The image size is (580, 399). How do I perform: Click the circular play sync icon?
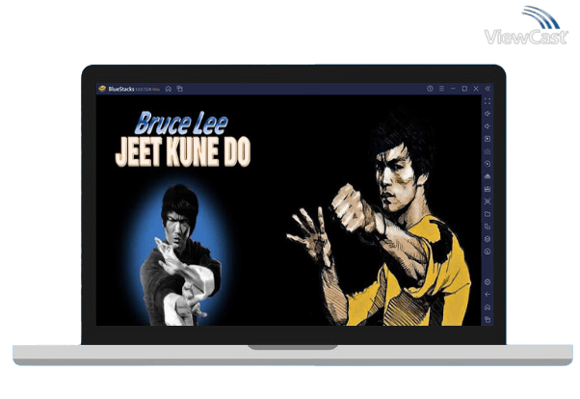488,164
